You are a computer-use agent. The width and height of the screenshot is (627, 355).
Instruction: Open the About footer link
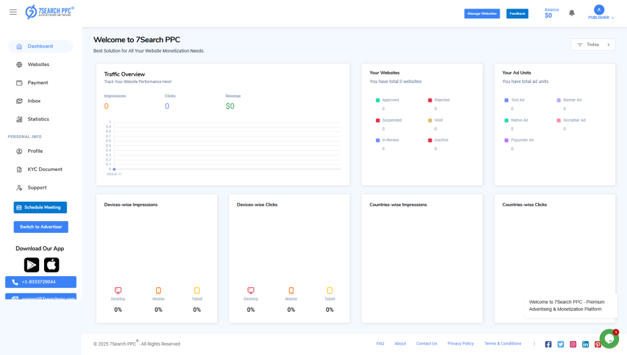[400, 343]
